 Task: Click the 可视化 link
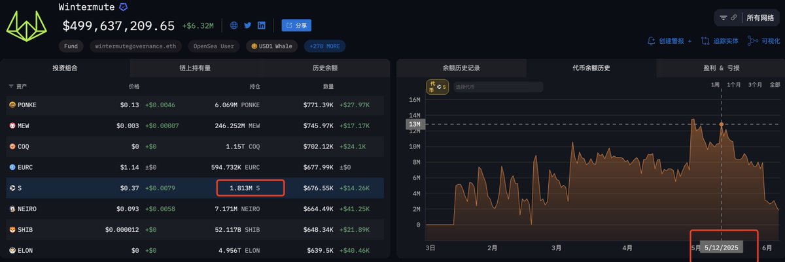pyautogui.click(x=771, y=41)
